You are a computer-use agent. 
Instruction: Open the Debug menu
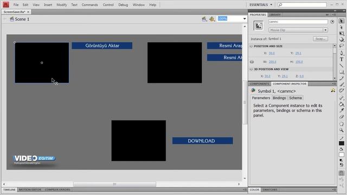click(123, 5)
